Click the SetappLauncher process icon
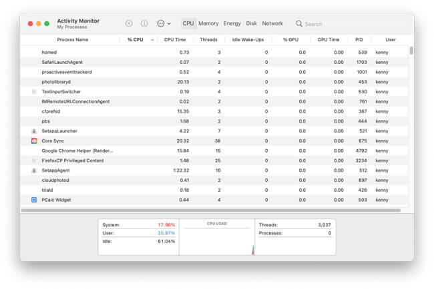434x289 pixels. 34,131
